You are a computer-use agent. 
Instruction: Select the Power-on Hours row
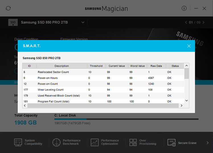point(103,78)
